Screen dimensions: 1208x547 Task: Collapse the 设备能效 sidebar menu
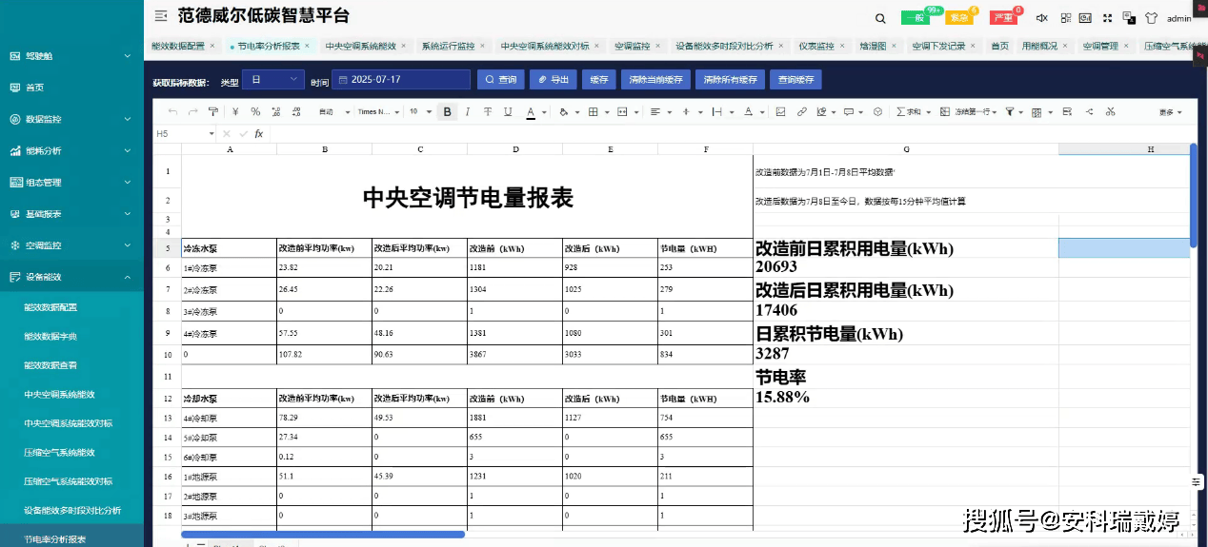(x=71, y=277)
